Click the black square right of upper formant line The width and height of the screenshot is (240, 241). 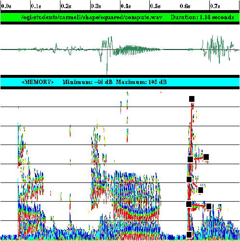pyautogui.click(x=206, y=157)
